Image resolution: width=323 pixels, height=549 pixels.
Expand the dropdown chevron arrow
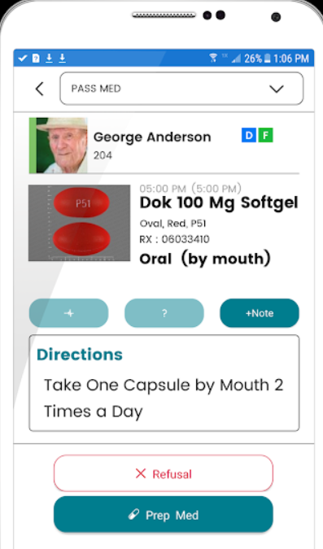pos(277,89)
